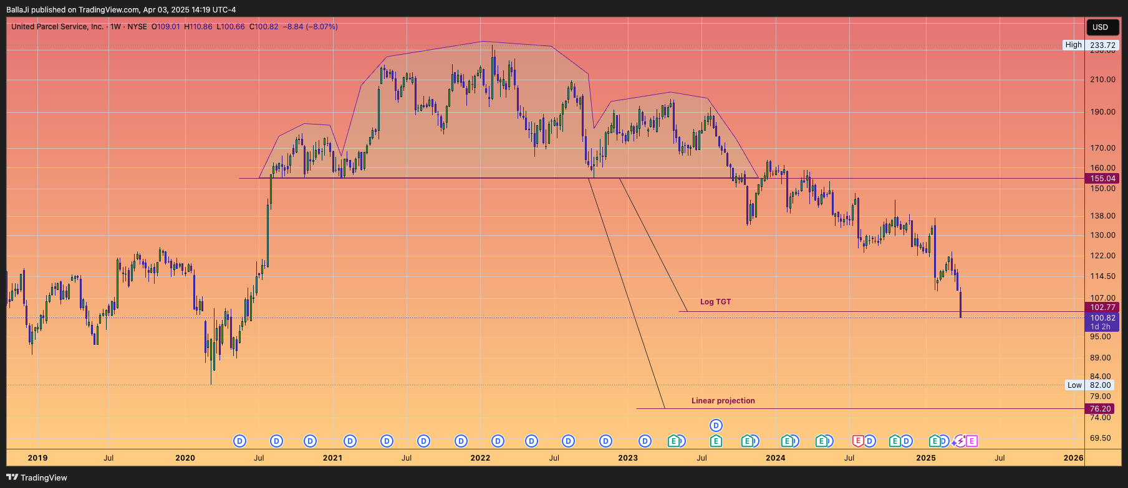1128x488 pixels.
Task: Click the 2021 label on time axis
Action: click(x=333, y=458)
